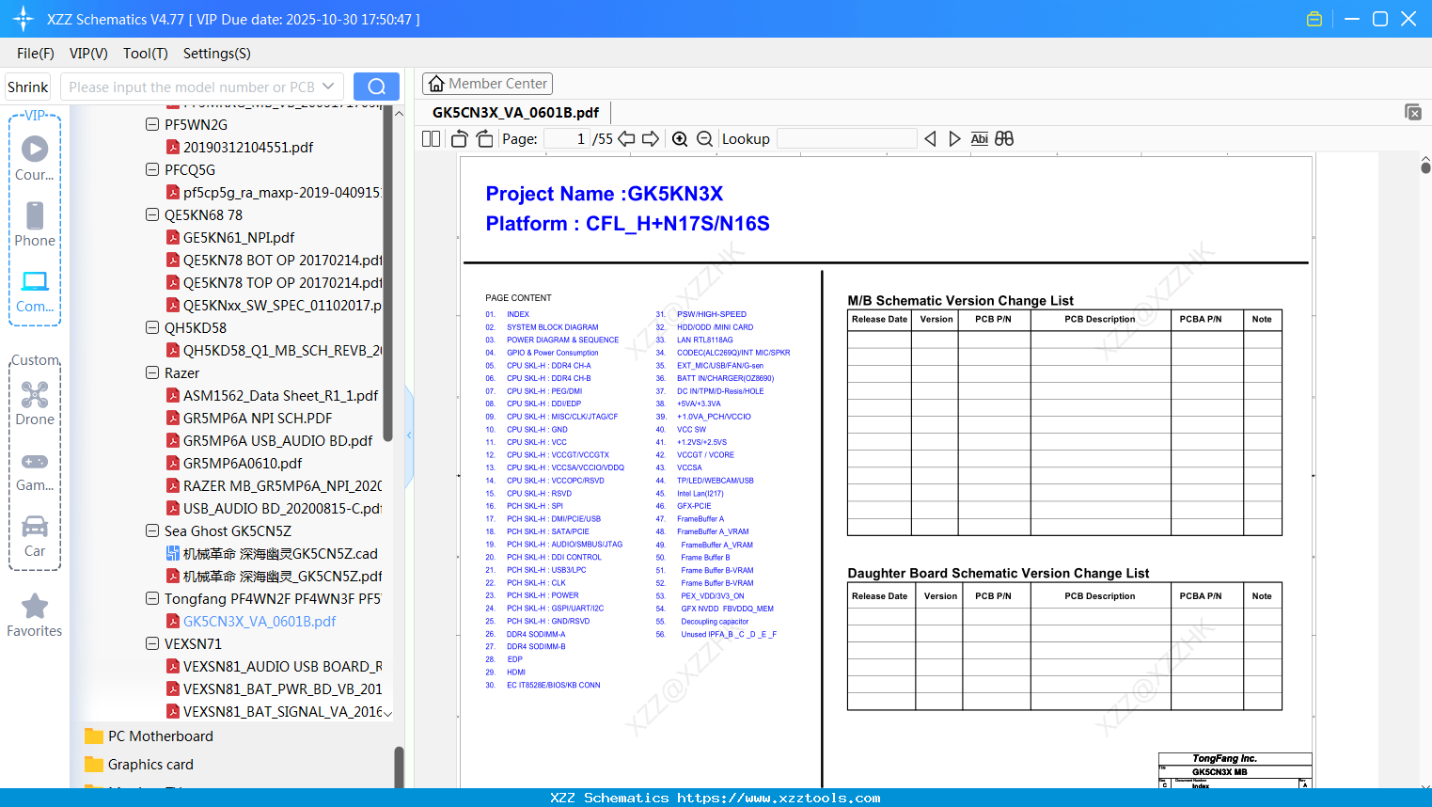
Task: Open the model number dropdown arrow
Action: click(x=328, y=87)
